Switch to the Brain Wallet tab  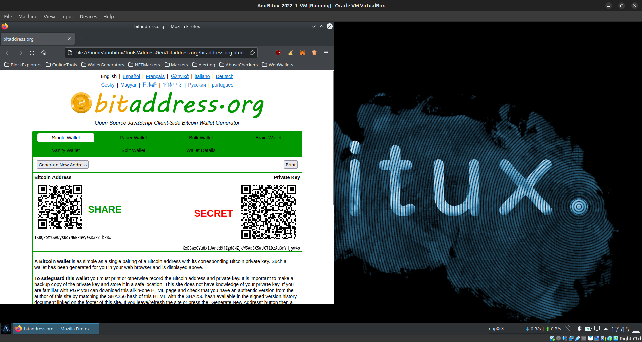click(x=269, y=138)
